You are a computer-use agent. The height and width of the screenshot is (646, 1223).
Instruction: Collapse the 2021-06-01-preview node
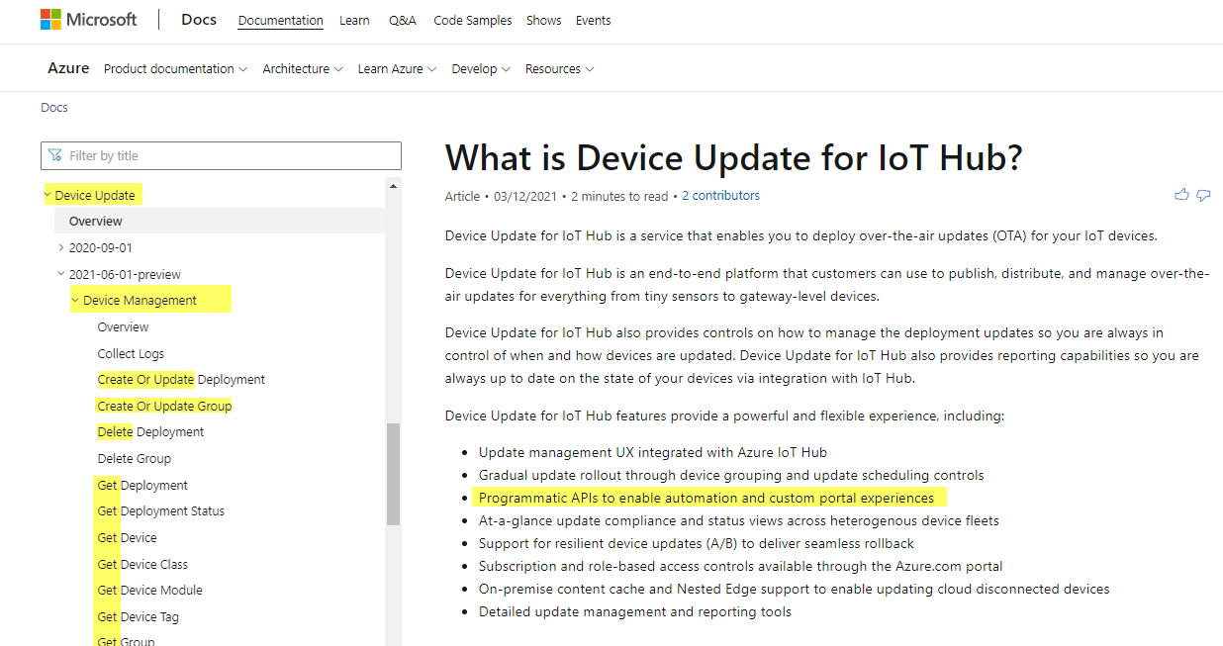(x=62, y=273)
